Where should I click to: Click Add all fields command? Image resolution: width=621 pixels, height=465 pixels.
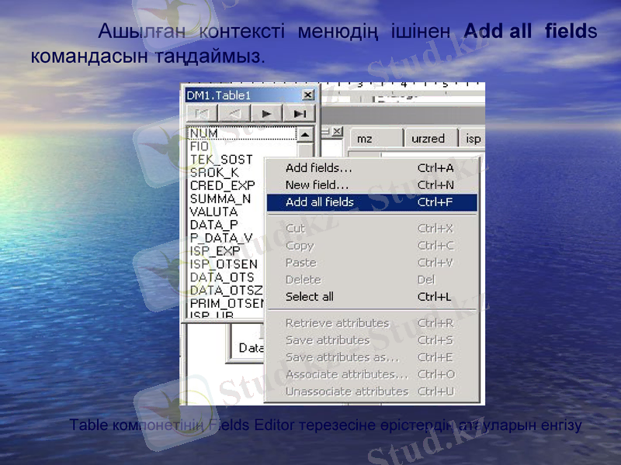(x=320, y=202)
